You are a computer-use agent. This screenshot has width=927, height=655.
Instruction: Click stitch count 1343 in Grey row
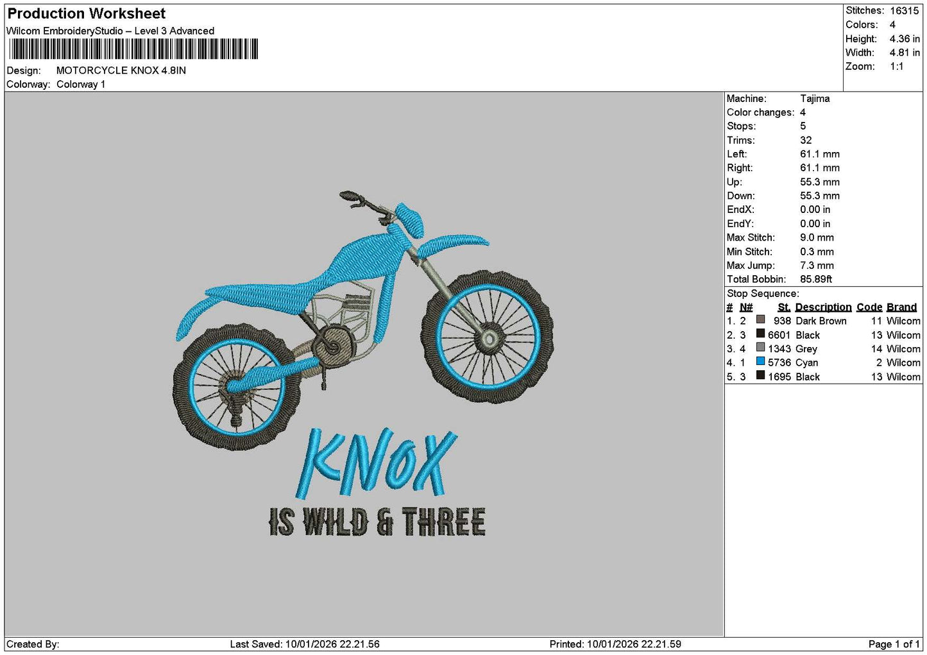coord(779,349)
